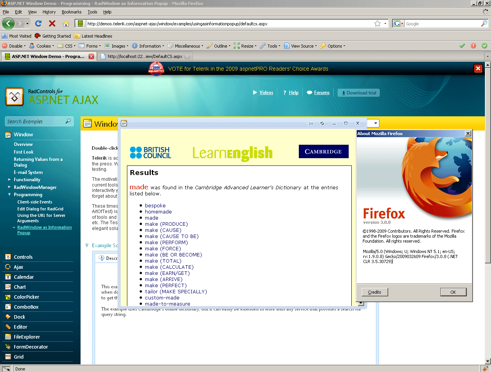The width and height of the screenshot is (491, 372).
Task: Go back with the green Back arrow
Action: 8,23
